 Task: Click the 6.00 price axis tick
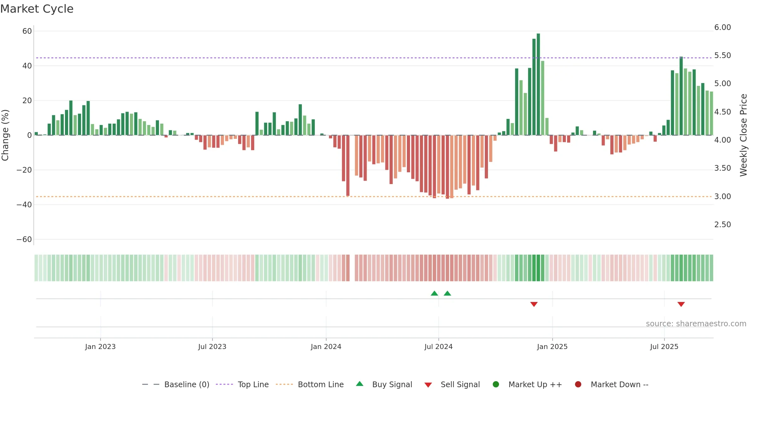coord(723,27)
